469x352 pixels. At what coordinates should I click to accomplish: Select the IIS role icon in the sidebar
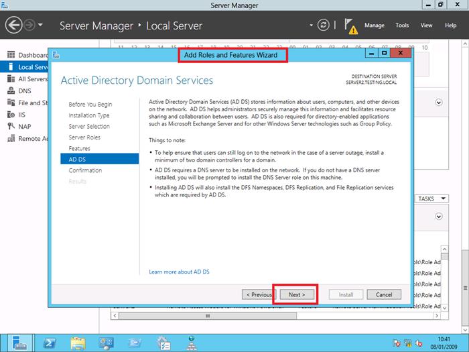pos(11,115)
